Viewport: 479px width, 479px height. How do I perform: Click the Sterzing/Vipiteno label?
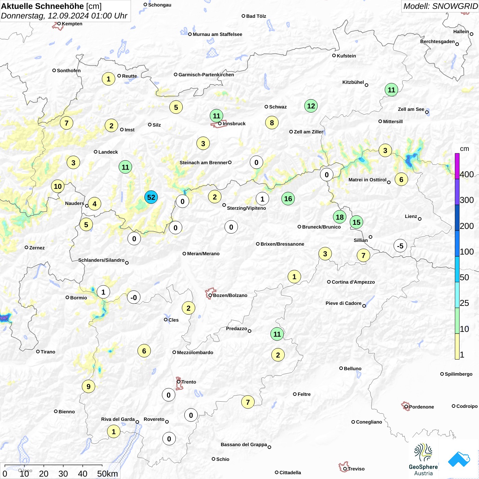tap(246, 208)
